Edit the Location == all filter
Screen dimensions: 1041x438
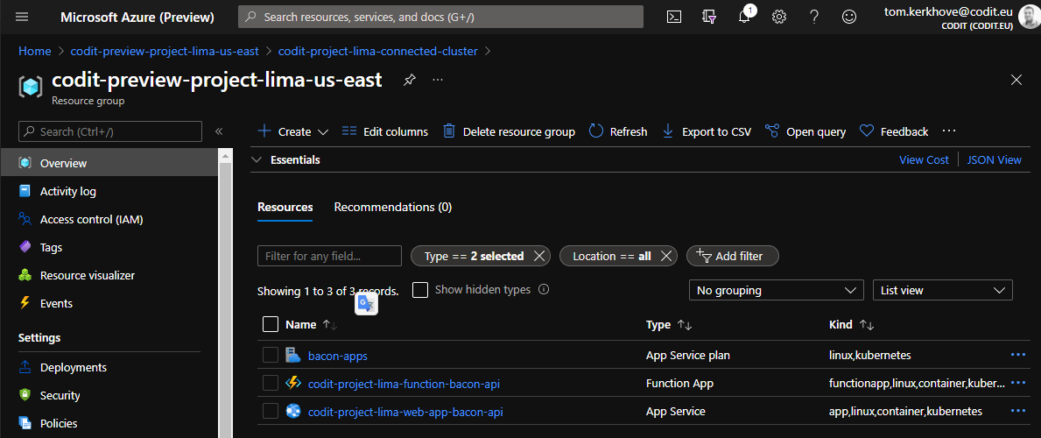pos(611,256)
